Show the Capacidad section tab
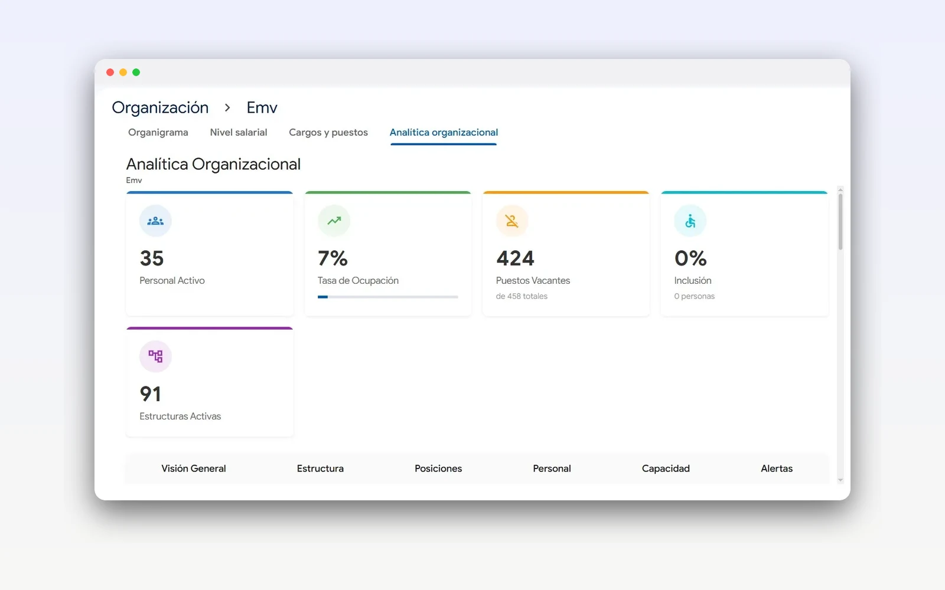This screenshot has height=590, width=945. point(666,468)
